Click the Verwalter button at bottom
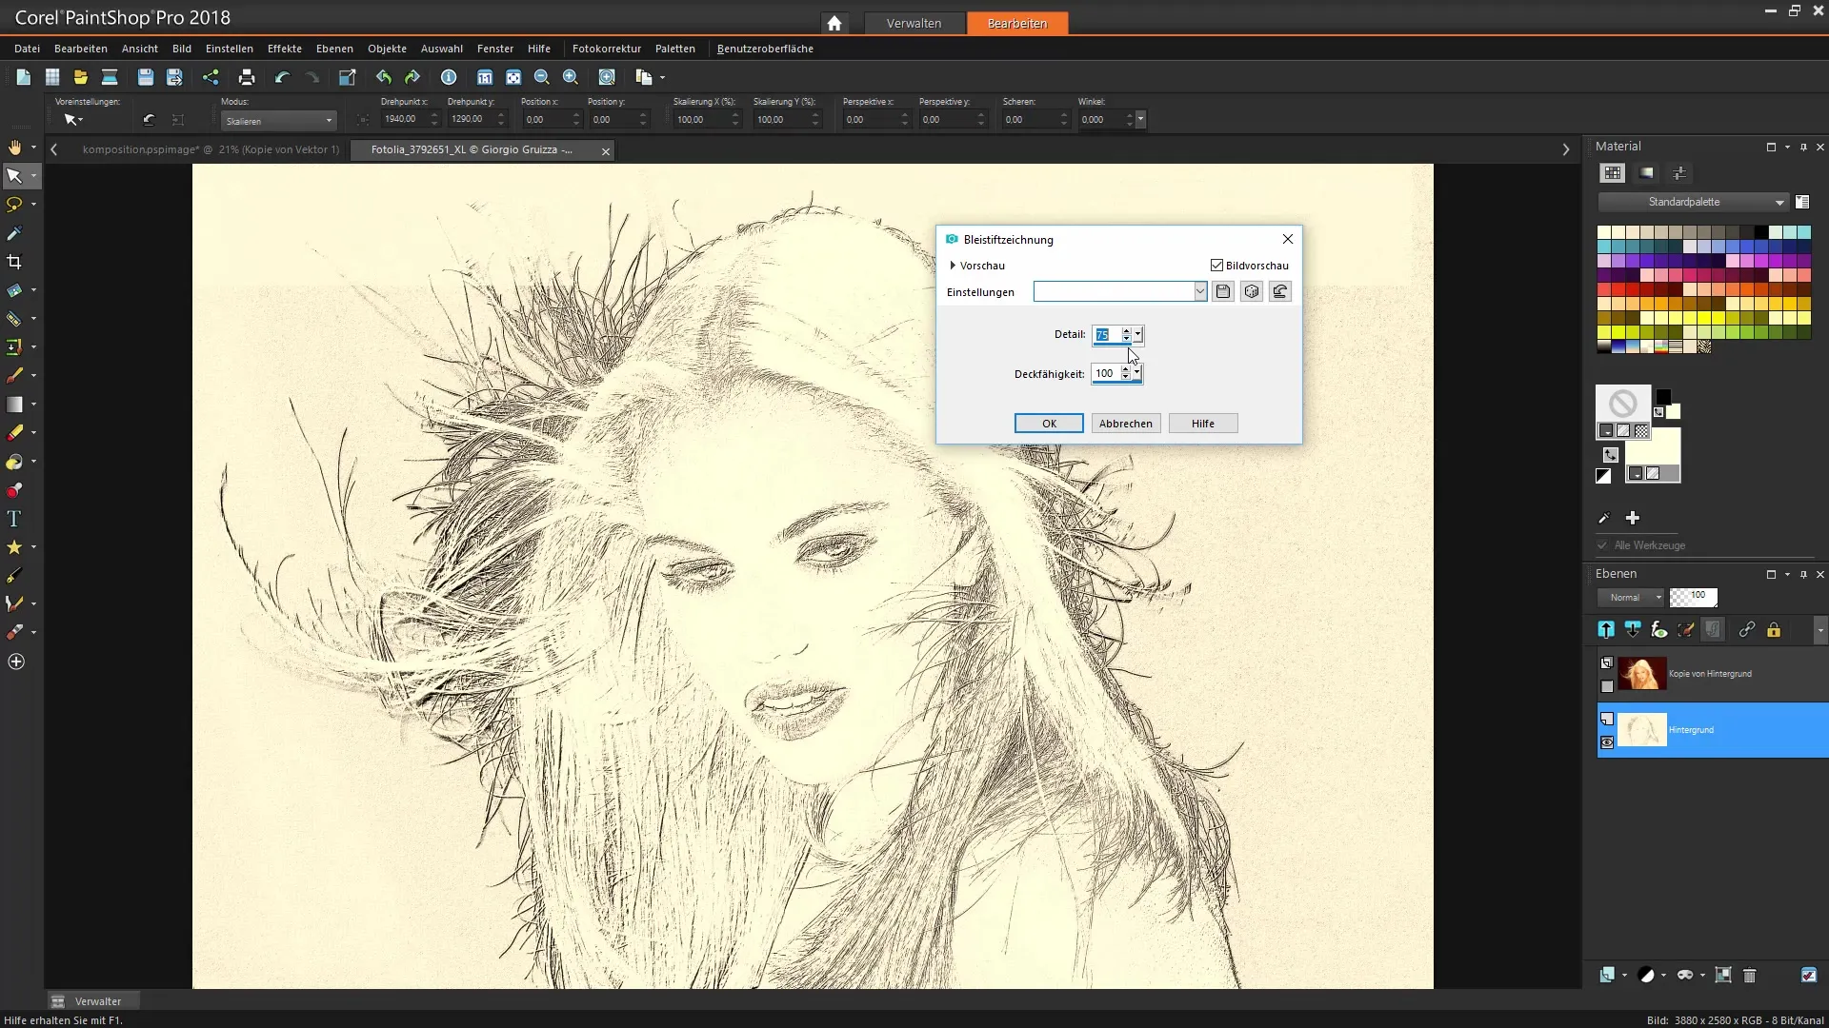The height and width of the screenshot is (1028, 1829). 92,1001
